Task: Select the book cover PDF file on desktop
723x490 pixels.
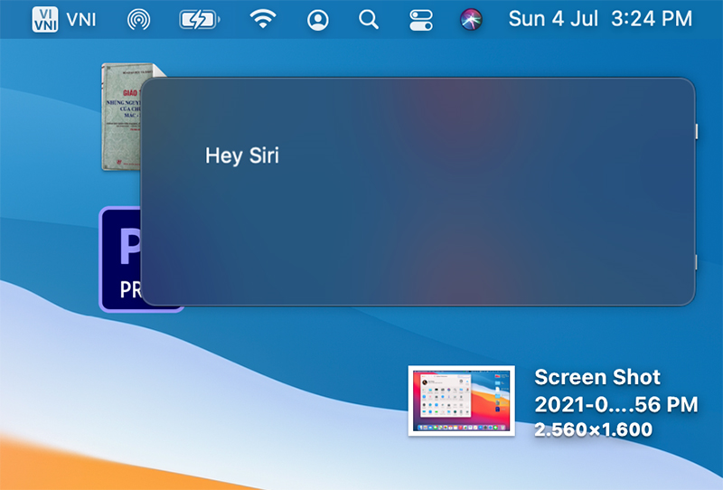Action: tap(121, 117)
